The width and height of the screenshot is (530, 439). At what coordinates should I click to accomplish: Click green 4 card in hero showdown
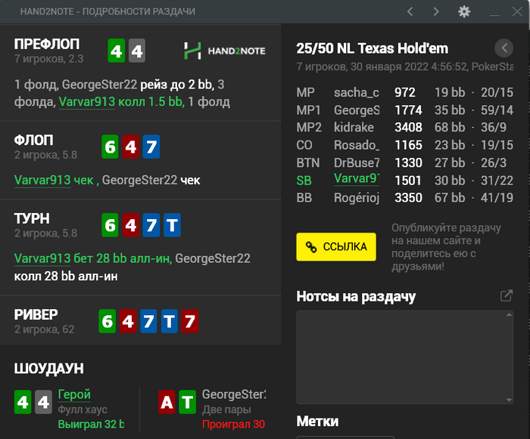tap(23, 402)
